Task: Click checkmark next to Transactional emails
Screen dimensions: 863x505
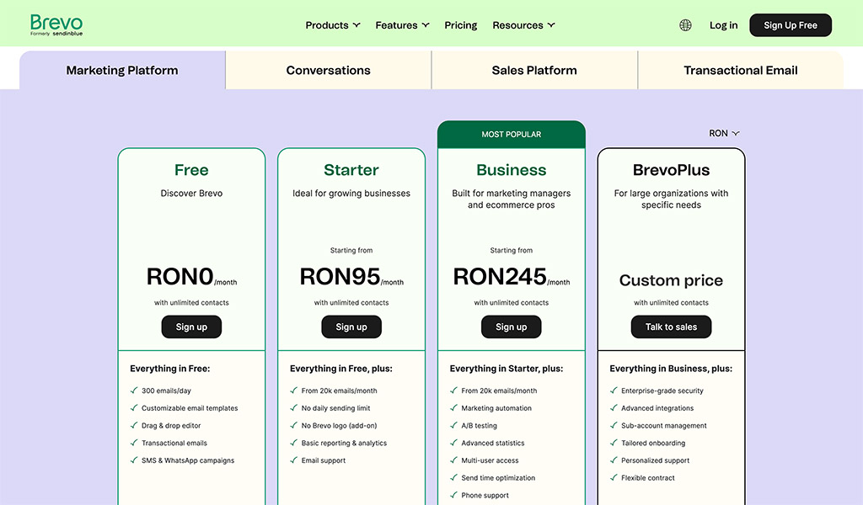Action: click(134, 443)
